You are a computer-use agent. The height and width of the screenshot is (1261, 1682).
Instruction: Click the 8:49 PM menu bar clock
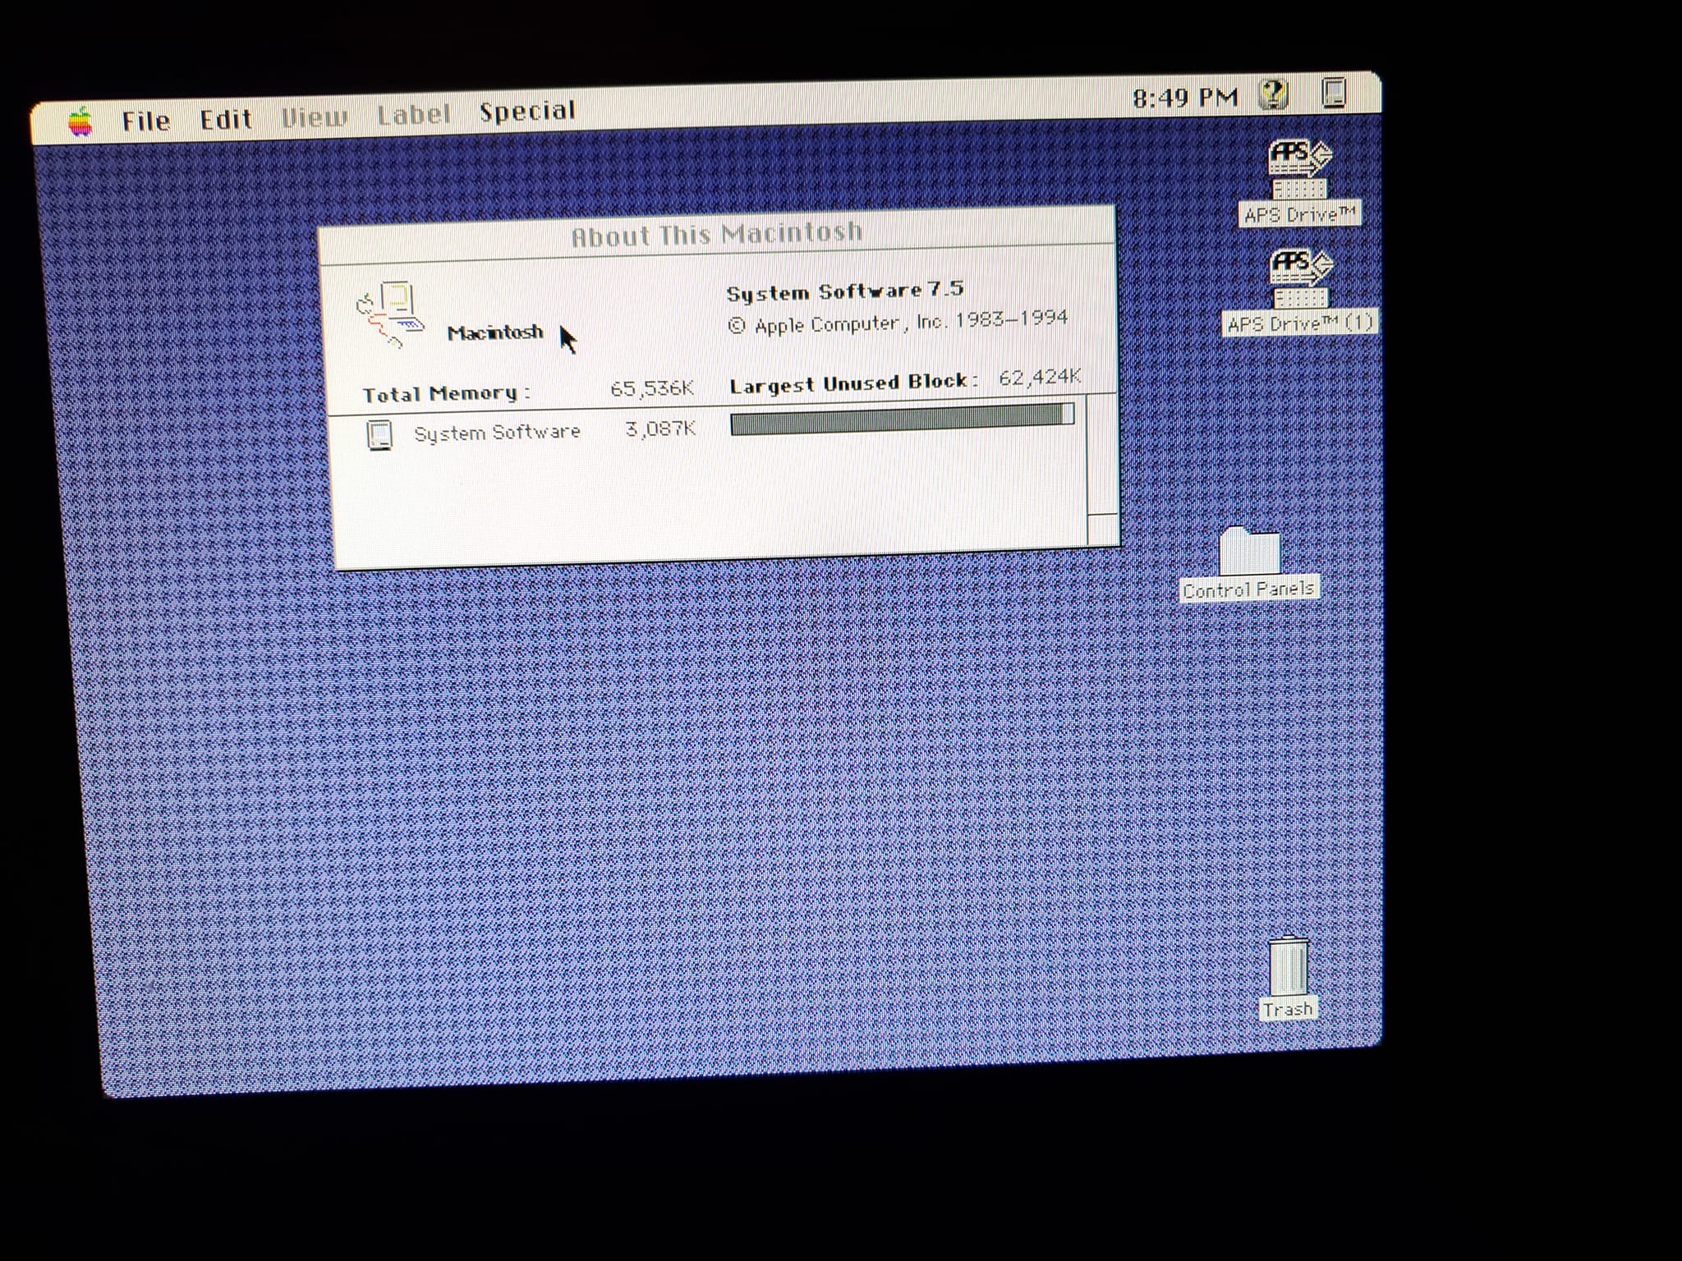pos(1185,99)
